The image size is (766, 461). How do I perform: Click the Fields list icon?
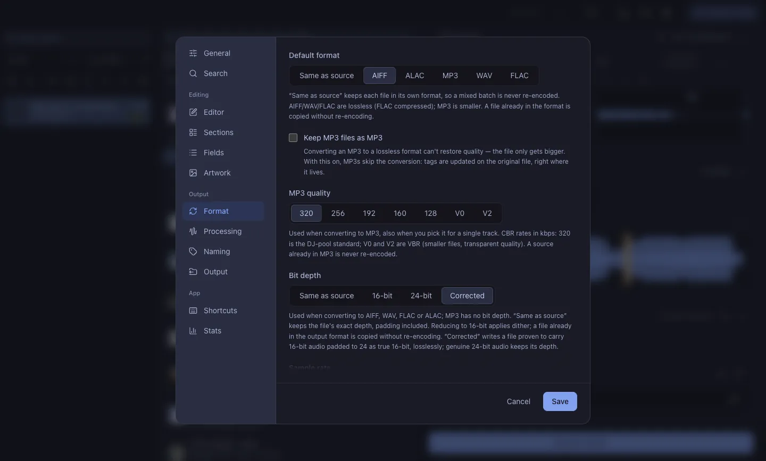pyautogui.click(x=193, y=153)
